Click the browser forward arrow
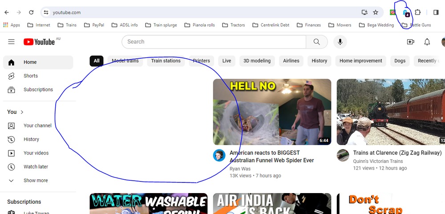 pyautogui.click(x=19, y=12)
